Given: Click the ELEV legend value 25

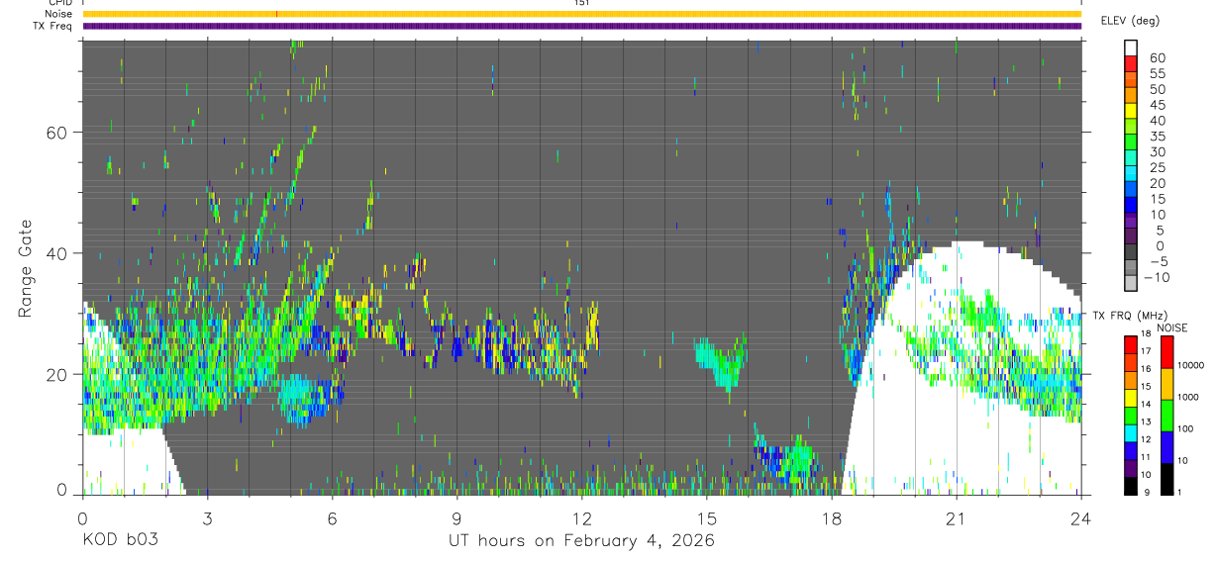Looking at the screenshot, I should [x=1157, y=168].
